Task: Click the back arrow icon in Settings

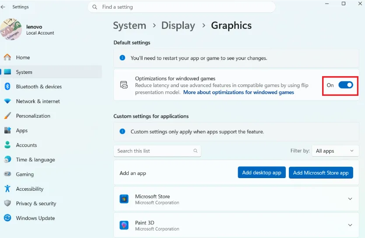Action: (x=3, y=7)
